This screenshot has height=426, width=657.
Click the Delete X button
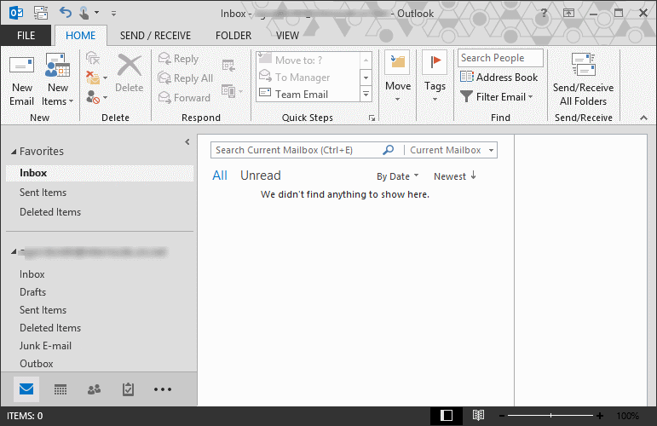coord(129,73)
